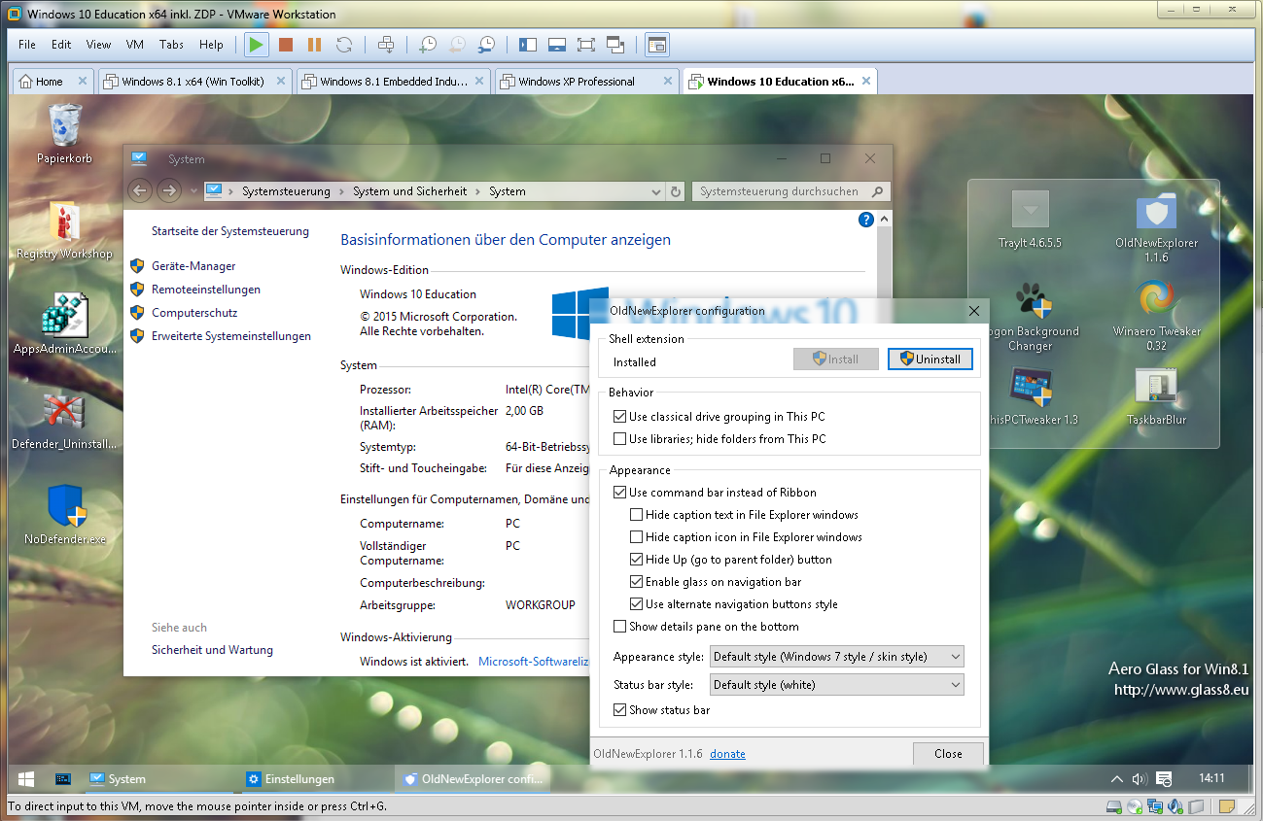Click the VMware green power on play button
Image resolution: width=1263 pixels, height=821 pixels.
257,45
